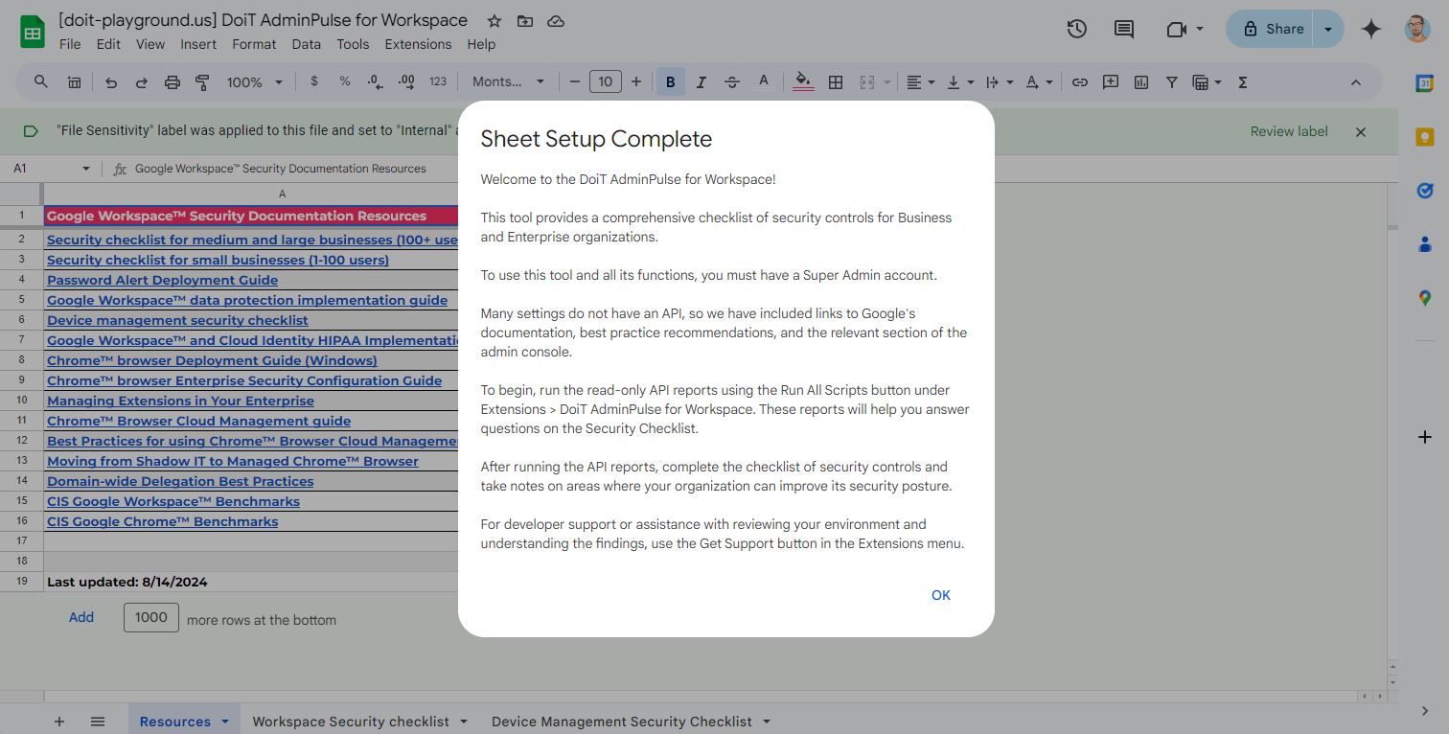The width and height of the screenshot is (1449, 734).
Task: Insert a chart
Action: tap(1141, 82)
